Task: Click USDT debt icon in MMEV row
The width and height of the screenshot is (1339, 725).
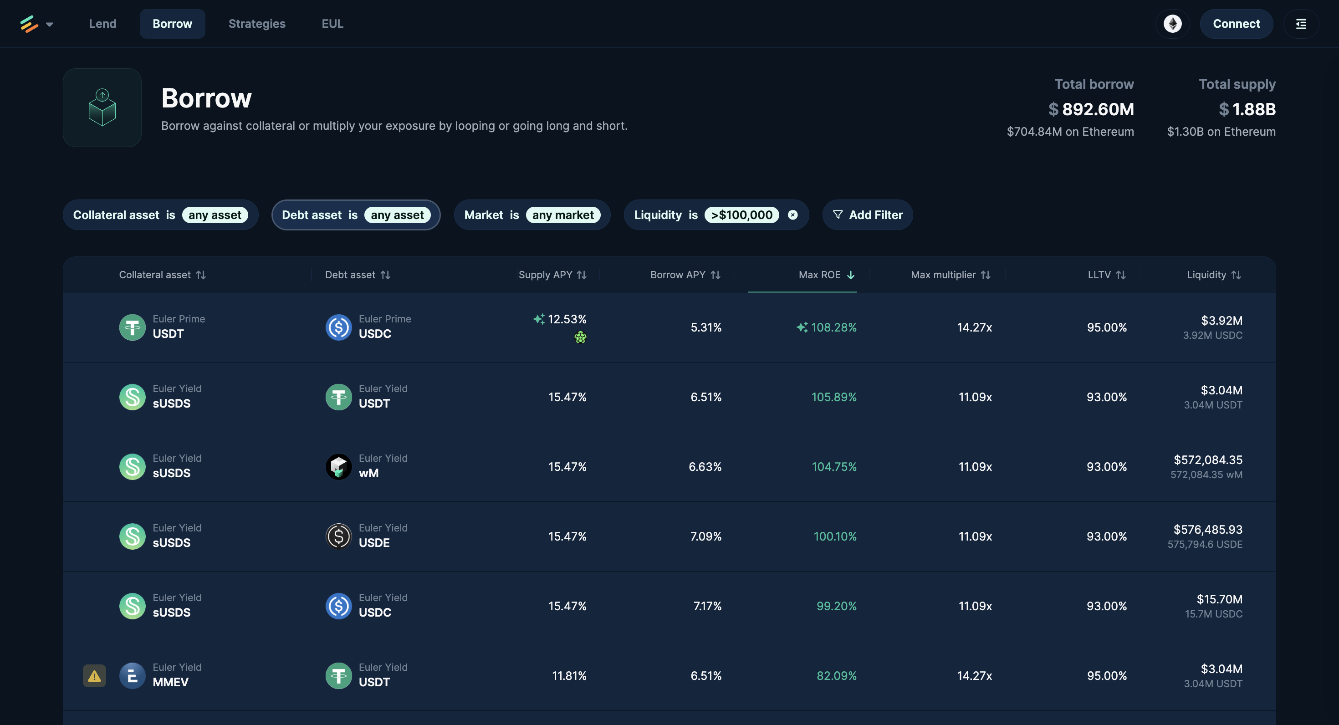Action: (x=338, y=675)
